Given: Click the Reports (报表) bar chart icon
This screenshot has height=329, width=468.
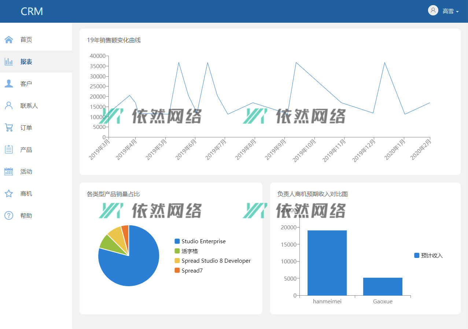Looking at the screenshot, I should 9,62.
